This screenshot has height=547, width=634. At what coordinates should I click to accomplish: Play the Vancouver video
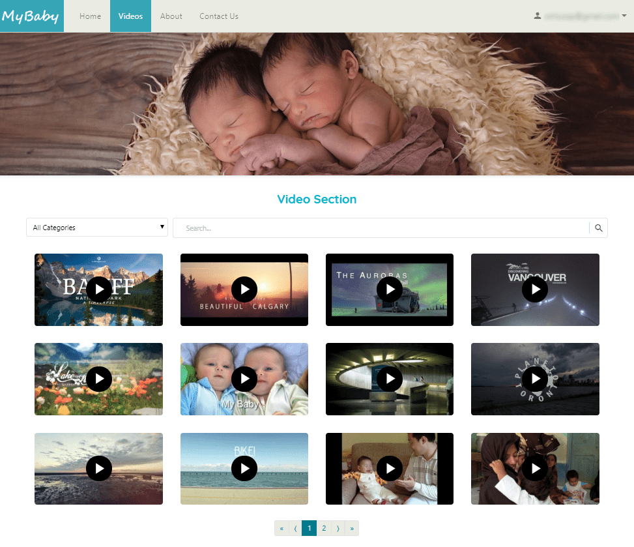535,289
